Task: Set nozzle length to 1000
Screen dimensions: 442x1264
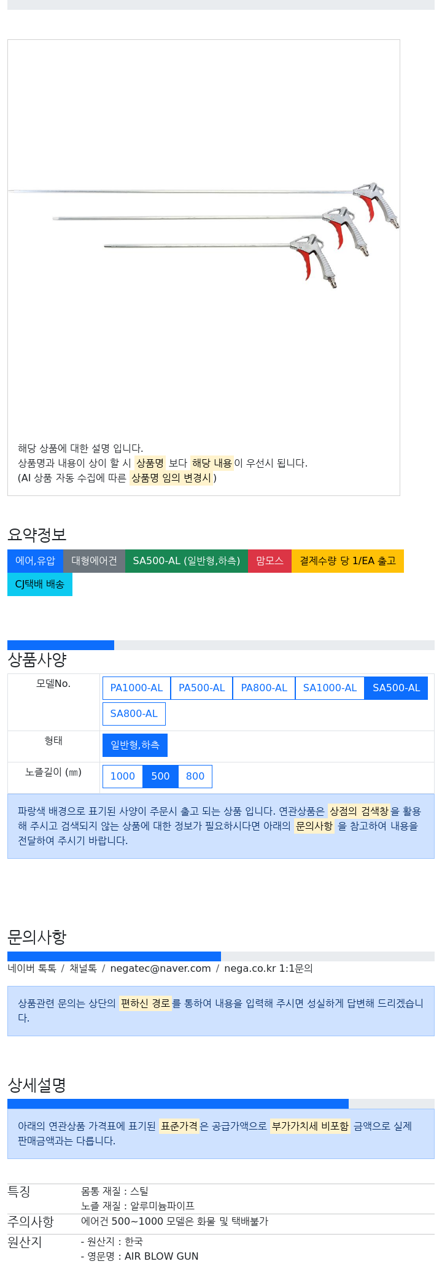Action: coord(122,777)
